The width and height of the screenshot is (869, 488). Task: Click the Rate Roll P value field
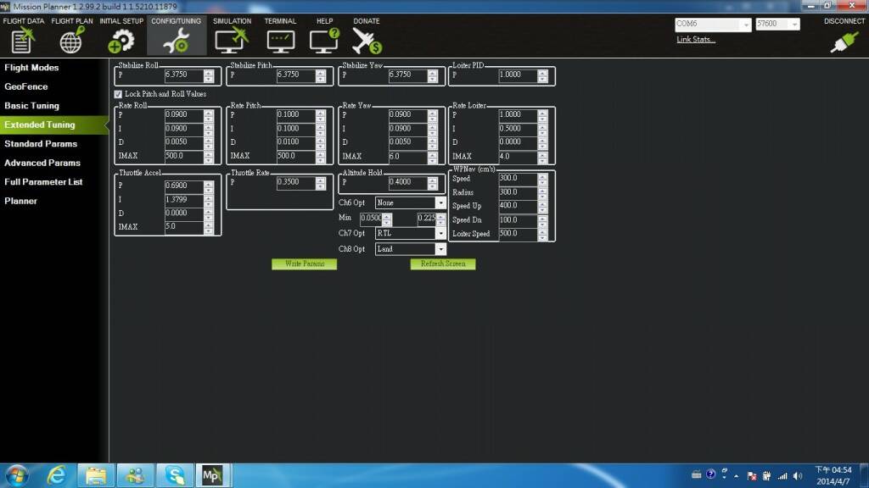(x=184, y=115)
